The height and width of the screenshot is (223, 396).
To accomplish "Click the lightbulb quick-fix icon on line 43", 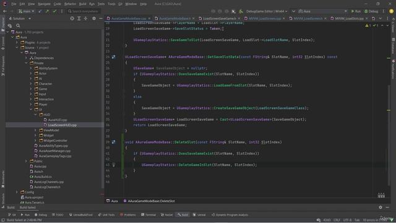I will point(114,165).
